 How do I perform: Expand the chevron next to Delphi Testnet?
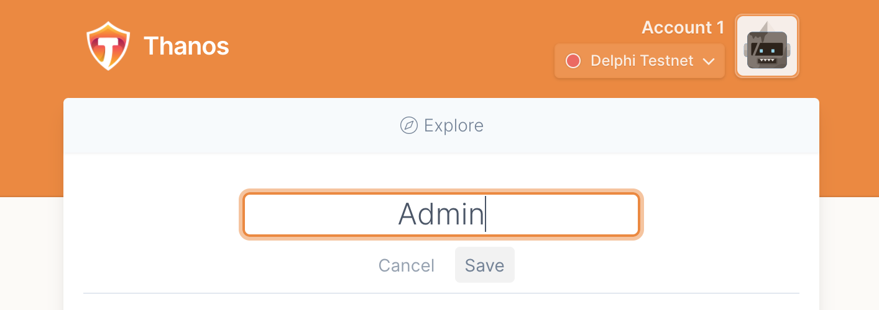pyautogui.click(x=708, y=61)
